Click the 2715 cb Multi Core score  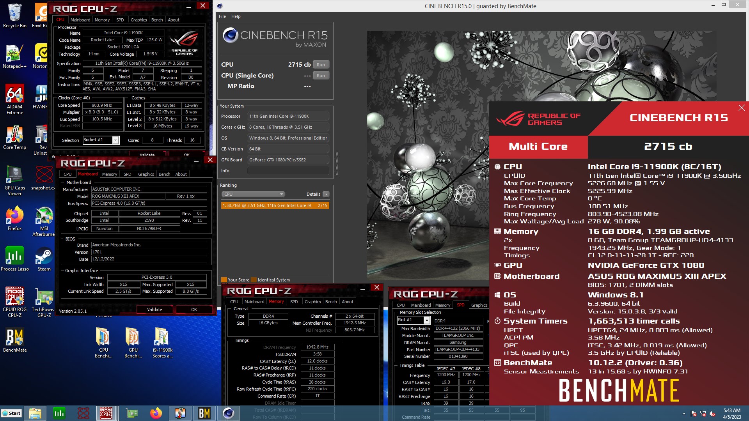(x=668, y=146)
